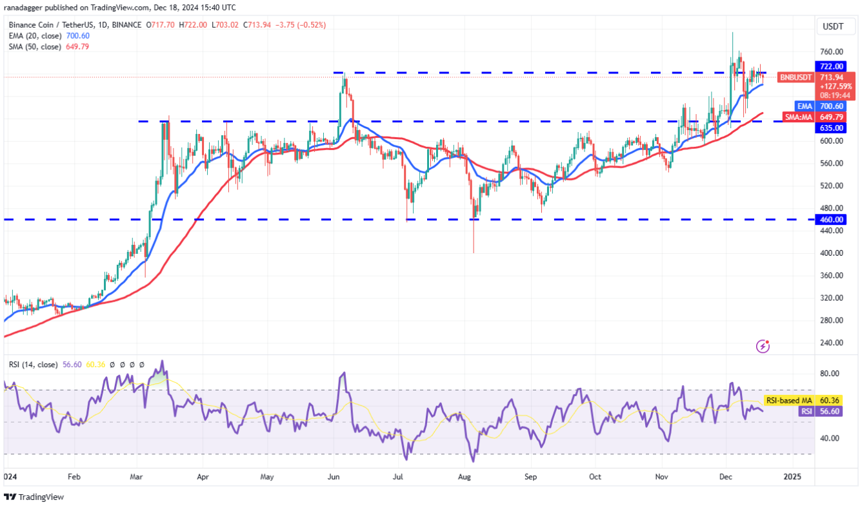Click the 635.00 blue price line label

pyautogui.click(x=831, y=128)
